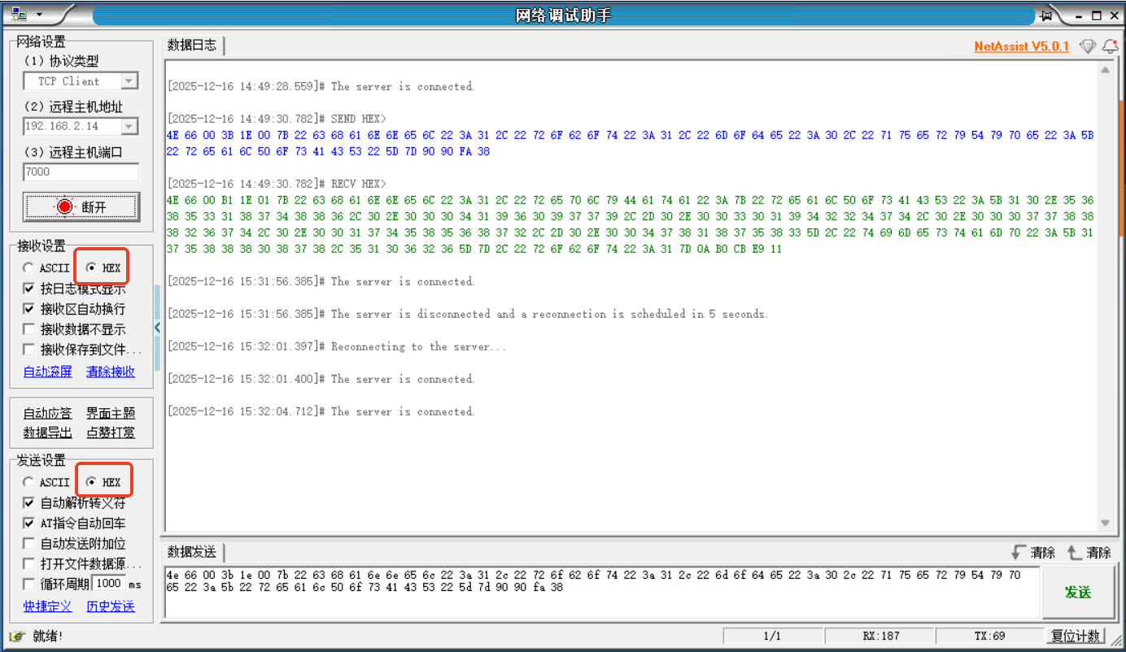Viewport: 1126px width, 652px height.
Task: Enable the 循环周期 checkbox
Action: (29, 584)
